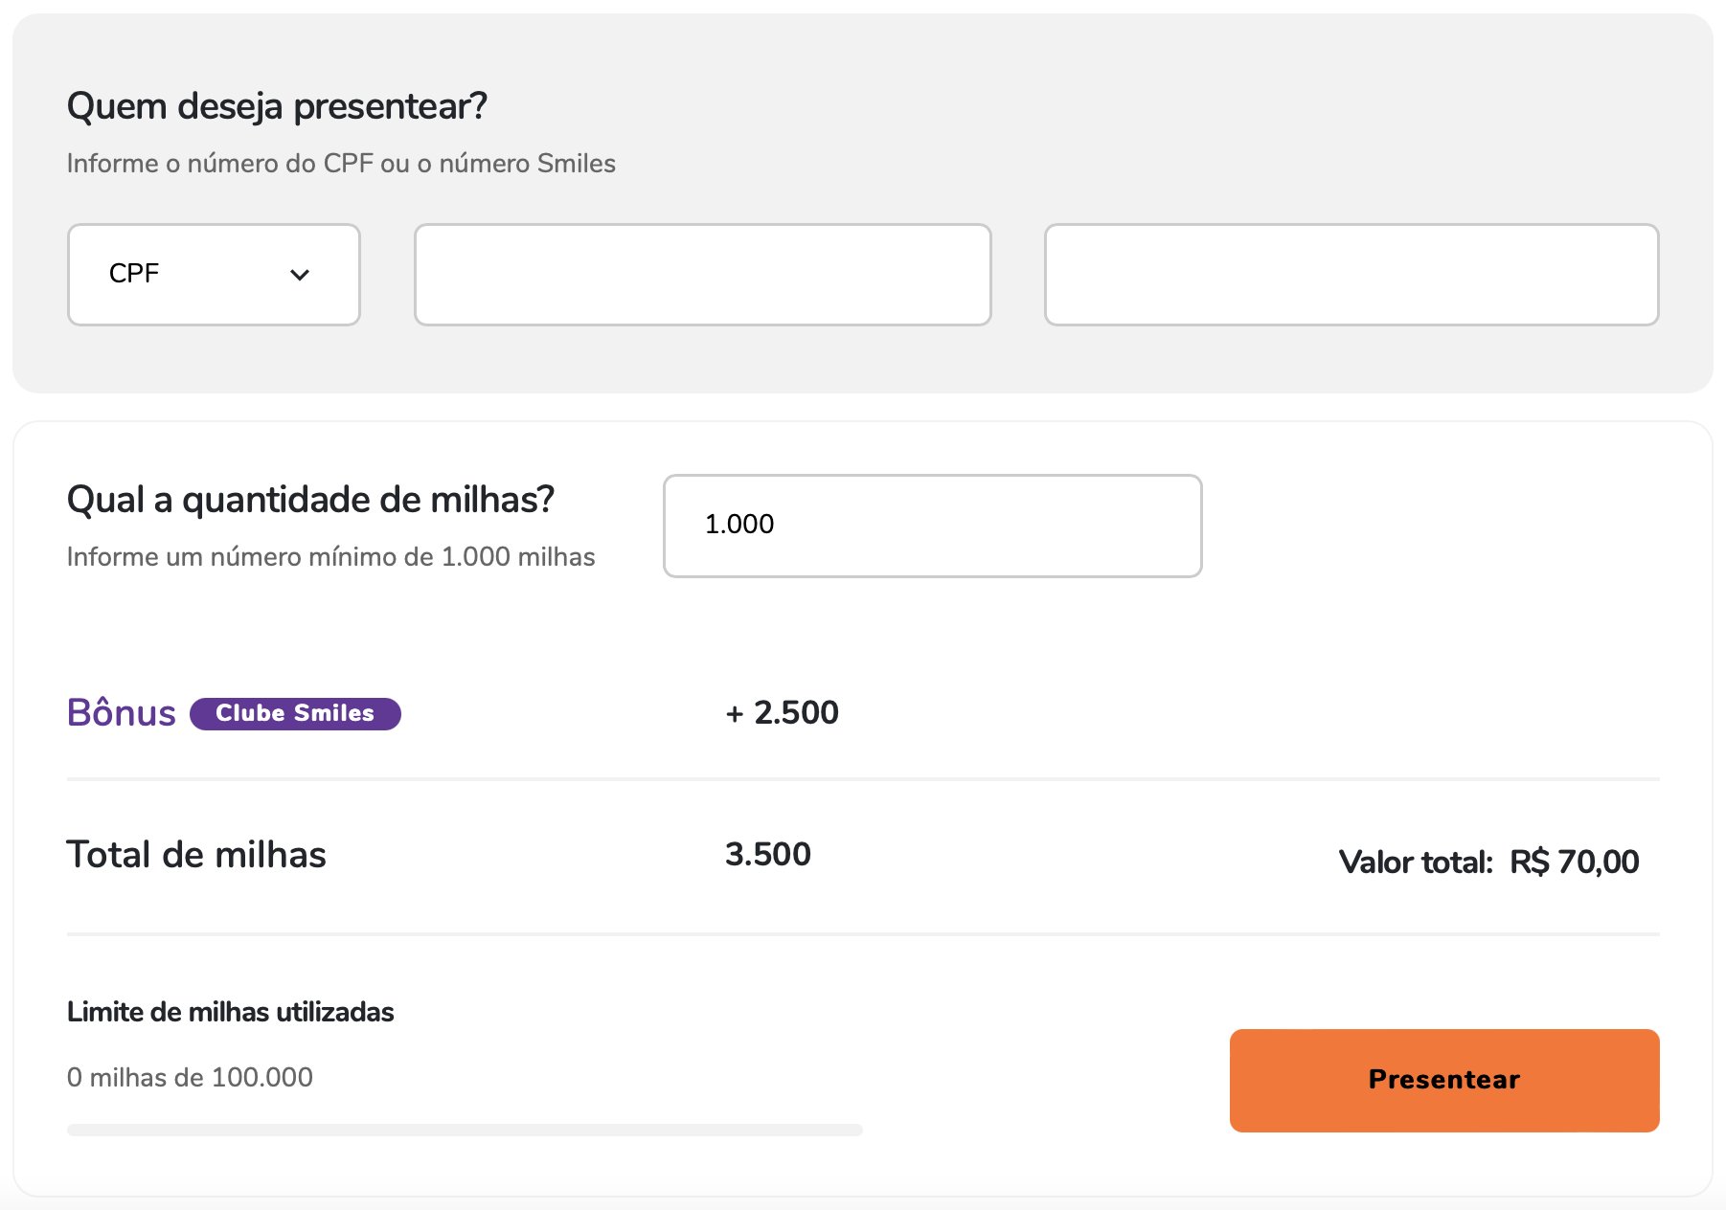Image resolution: width=1726 pixels, height=1210 pixels.
Task: Select the purple Bônus label
Action: pyautogui.click(x=122, y=712)
